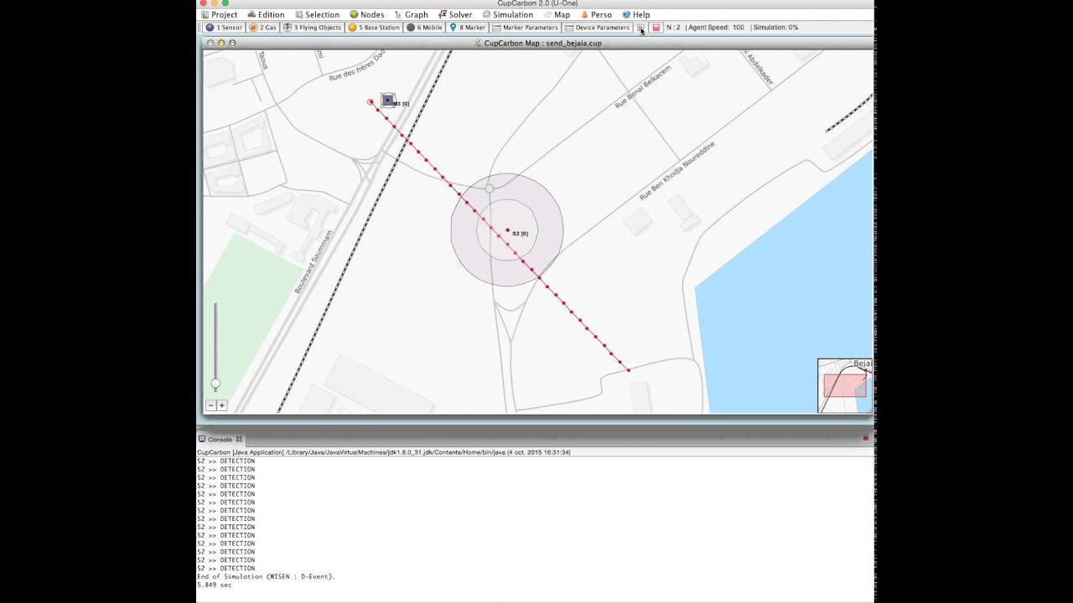Open Marker Parameters panel
This screenshot has width=1073, height=603.
(x=525, y=28)
